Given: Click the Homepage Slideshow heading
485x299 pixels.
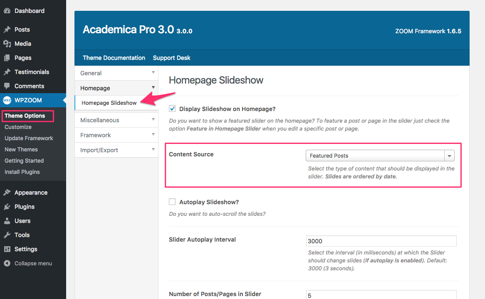Looking at the screenshot, I should [x=216, y=80].
